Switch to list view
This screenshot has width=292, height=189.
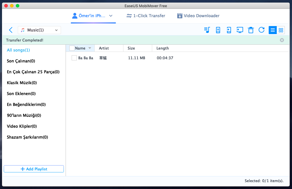(273, 30)
